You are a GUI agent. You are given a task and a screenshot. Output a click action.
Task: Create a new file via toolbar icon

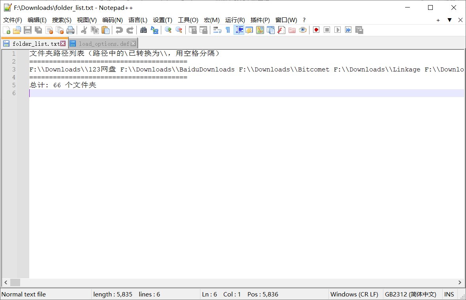coord(7,30)
